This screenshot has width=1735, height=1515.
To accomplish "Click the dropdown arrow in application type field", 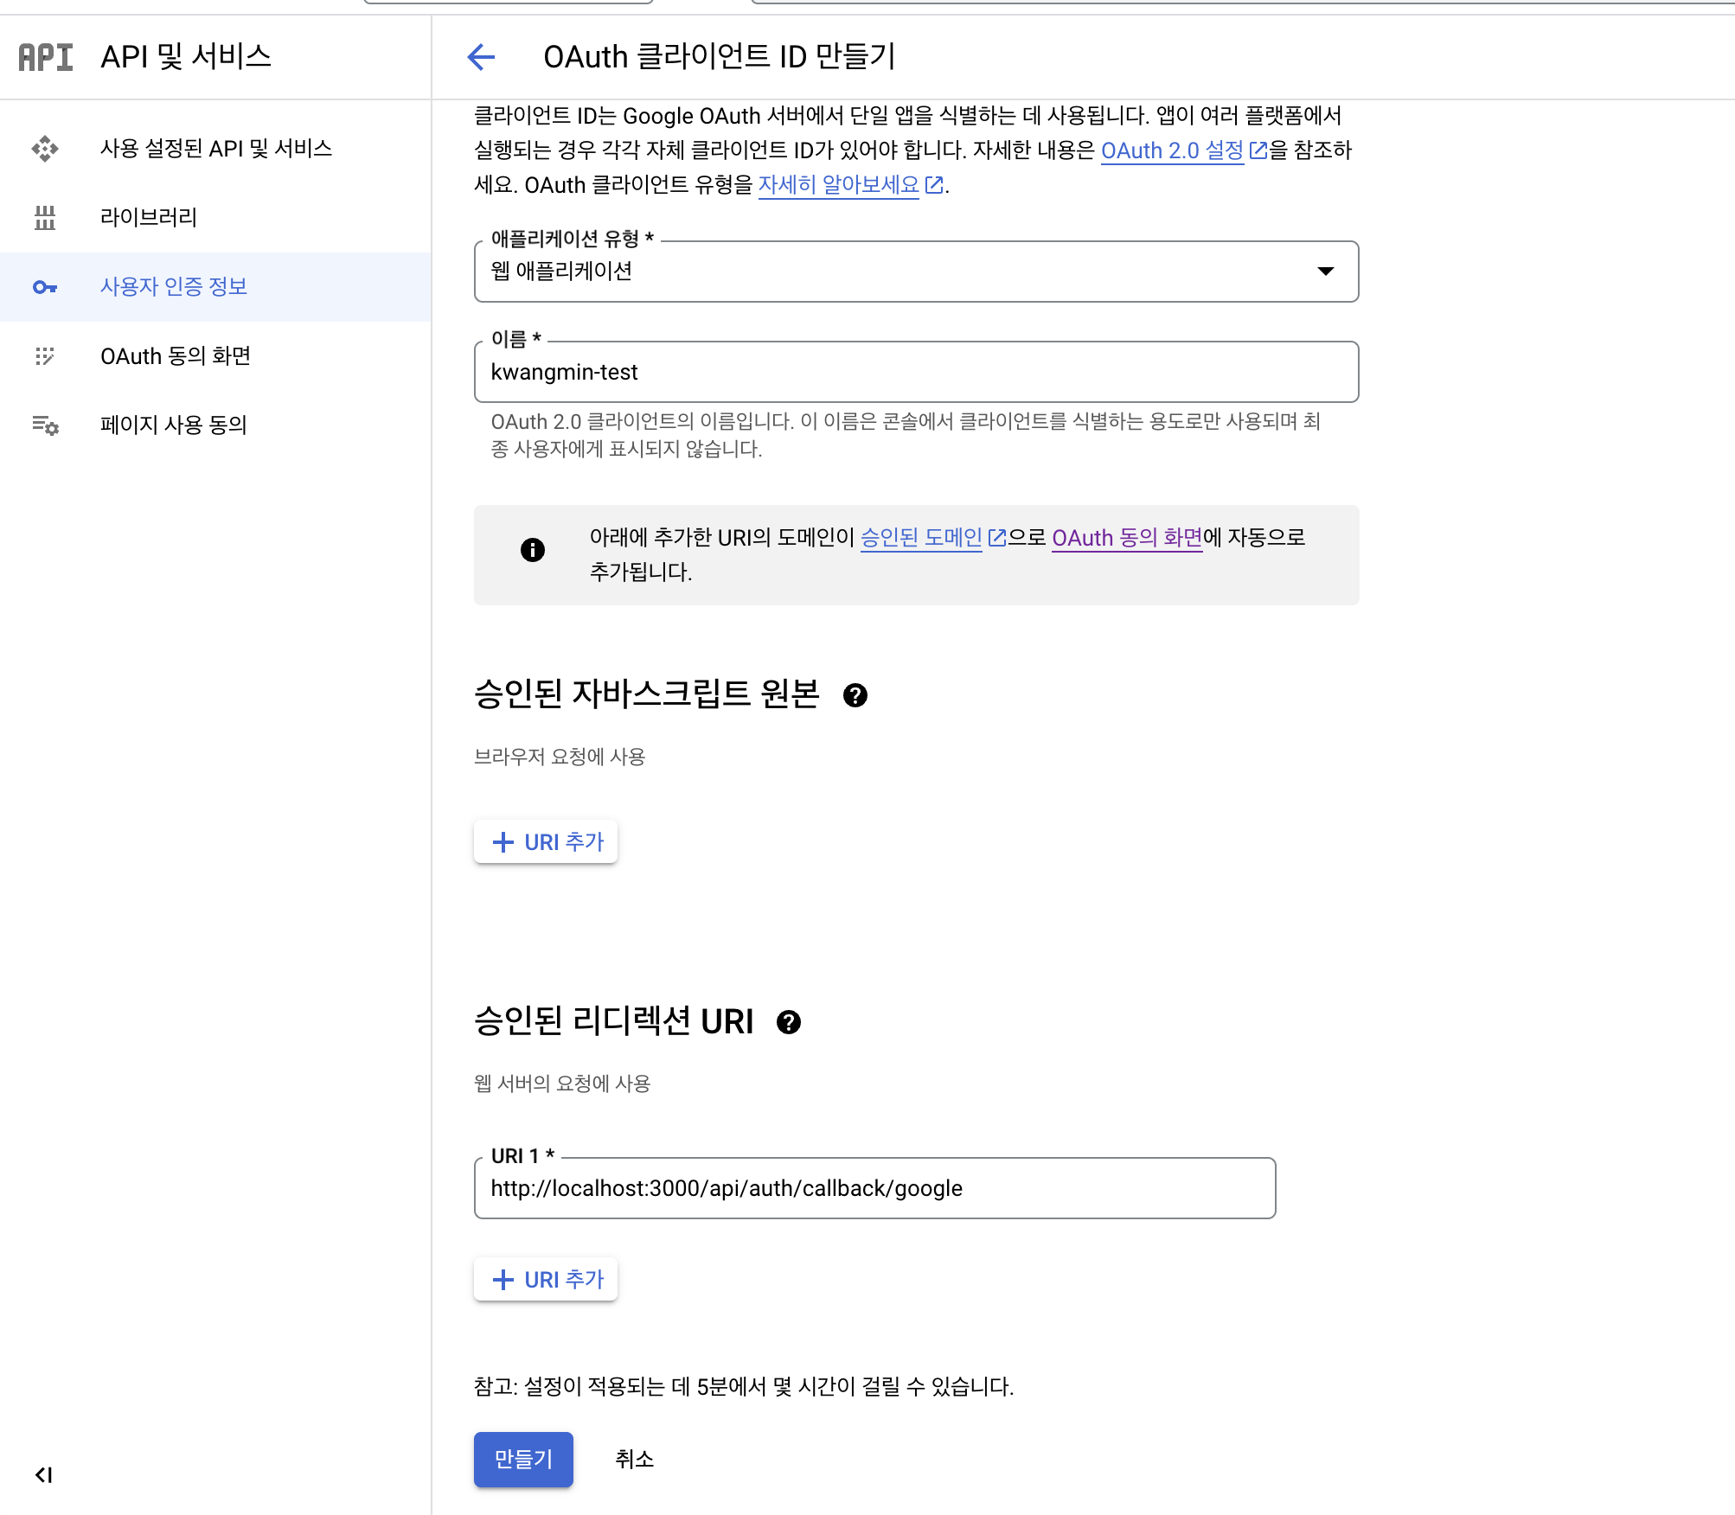I will (x=1325, y=272).
